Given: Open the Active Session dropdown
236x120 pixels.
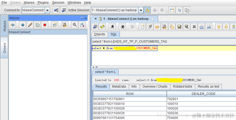Looking at the screenshot, I should (141, 10).
